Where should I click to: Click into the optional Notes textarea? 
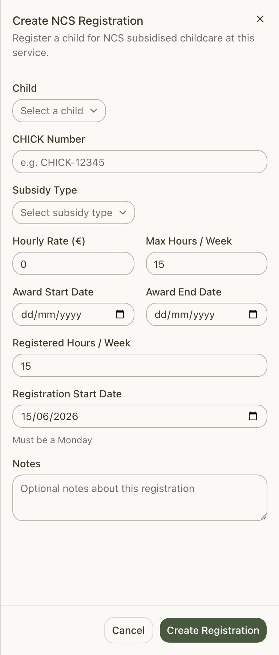140,498
